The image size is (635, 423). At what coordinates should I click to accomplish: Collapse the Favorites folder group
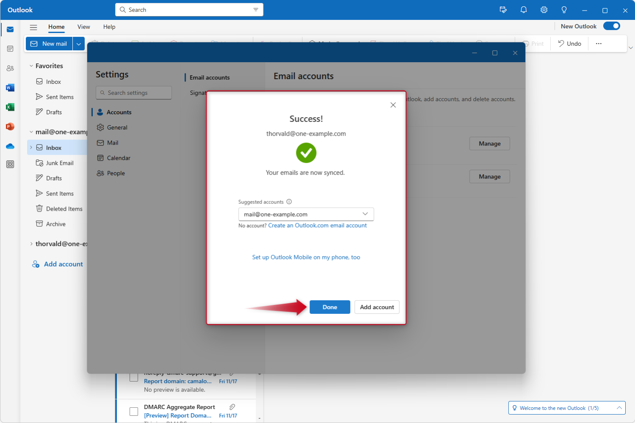(31, 66)
